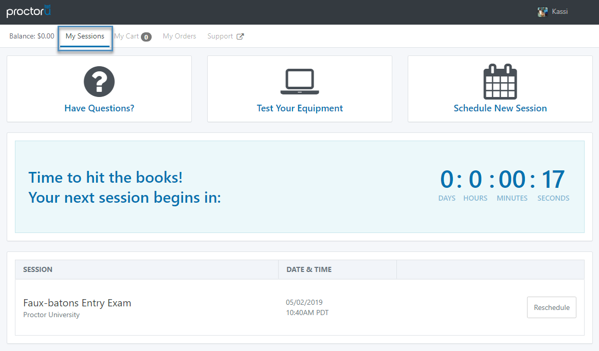
Task: Click the calendar scheduling icon
Action: [x=500, y=82]
